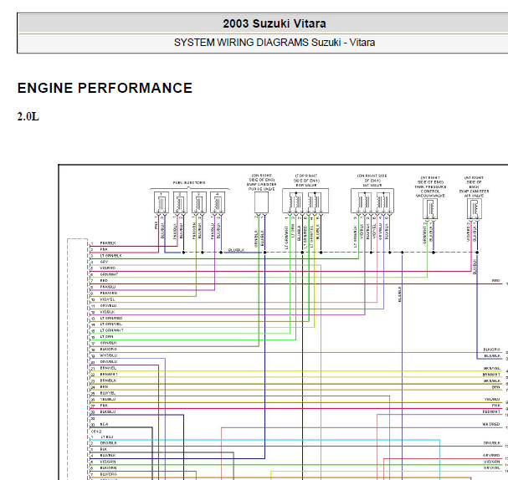Click "VIO/GRN" label in second connector

click(x=108, y=462)
